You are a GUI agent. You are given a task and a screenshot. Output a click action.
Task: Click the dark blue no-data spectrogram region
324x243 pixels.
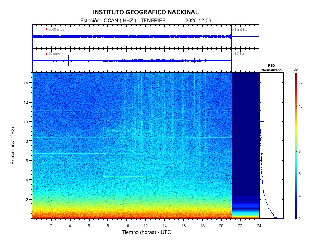[x=245, y=133]
